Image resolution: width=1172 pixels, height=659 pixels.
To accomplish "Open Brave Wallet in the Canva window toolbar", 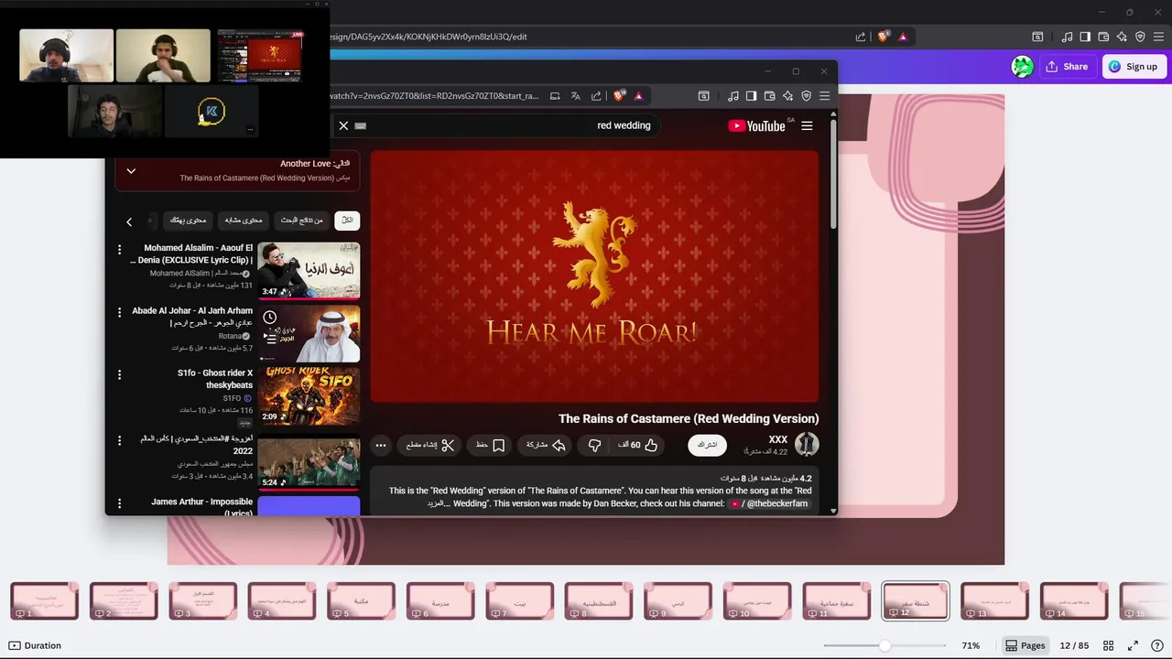I will (1103, 37).
